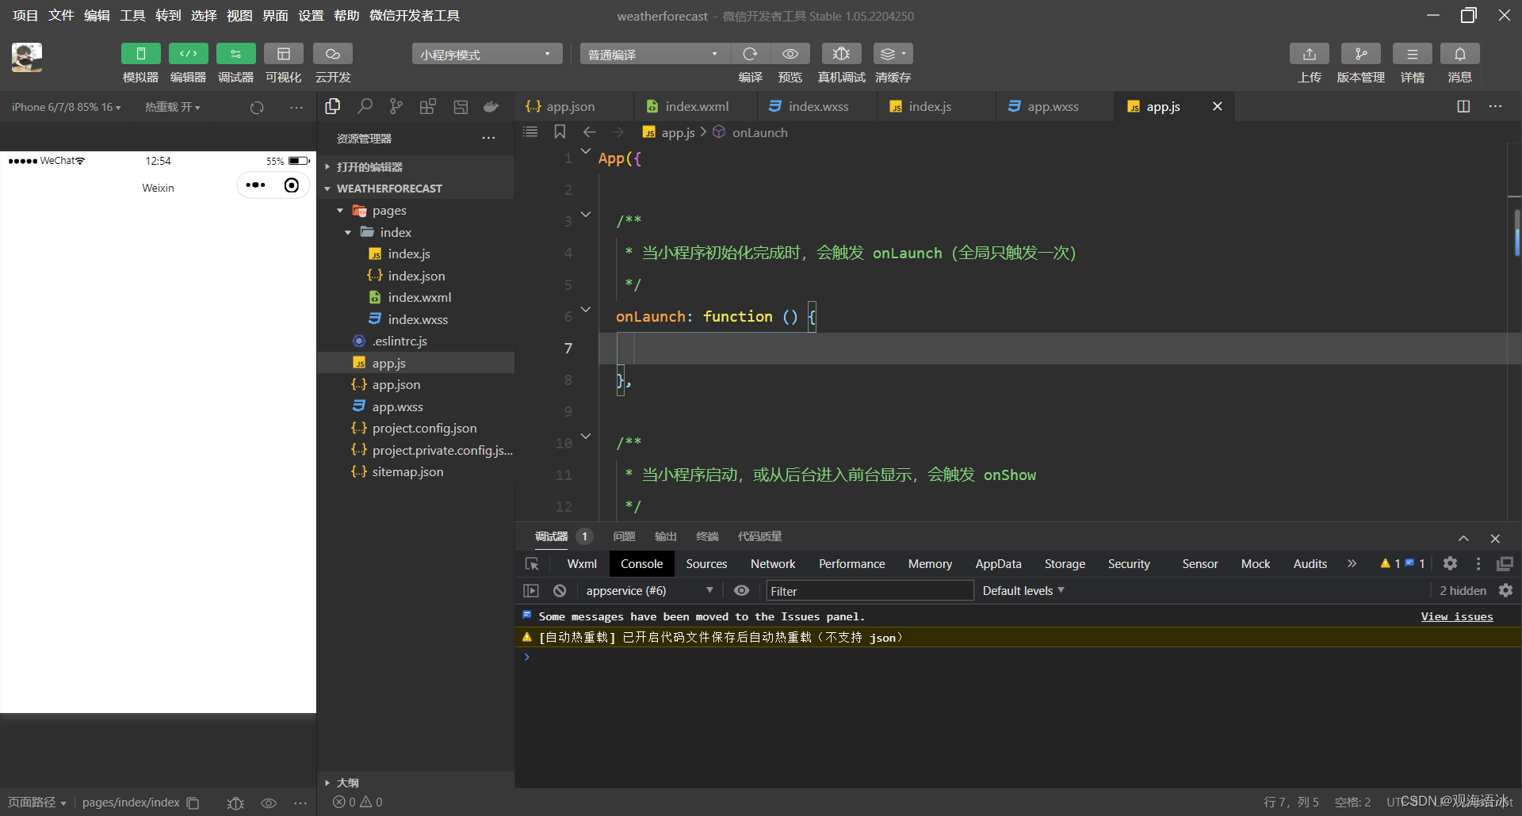Viewport: 1522px width, 816px height.
Task: Click the user avatar thumbnail
Action: pos(26,57)
